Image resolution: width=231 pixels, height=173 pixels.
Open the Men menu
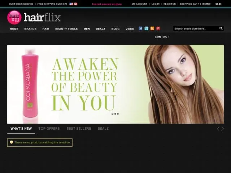87,29
